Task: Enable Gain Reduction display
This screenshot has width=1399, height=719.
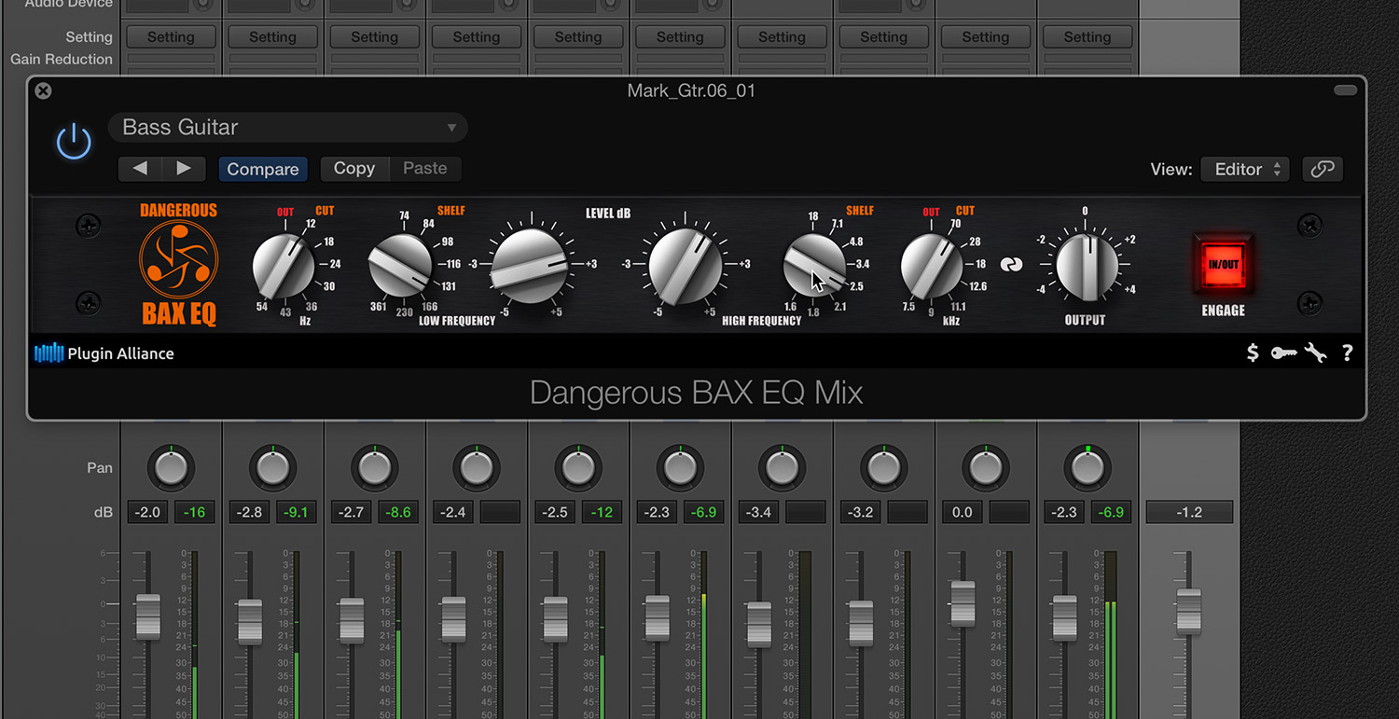Action: [60, 59]
